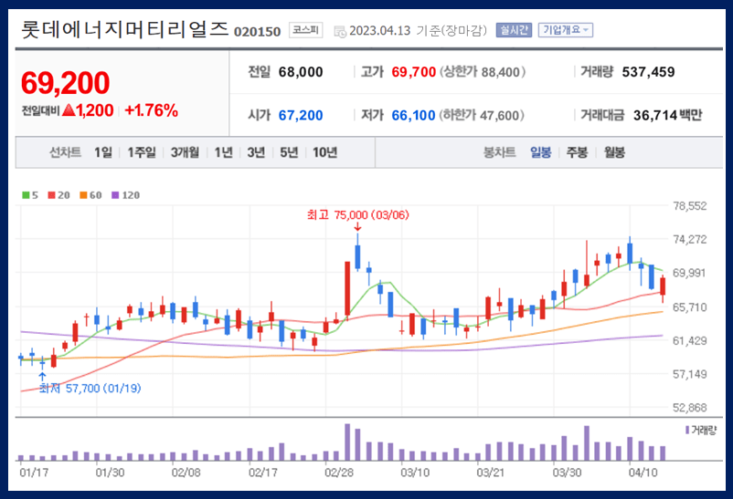The height and width of the screenshot is (499, 733).
Task: Switch to 일봉 daily candle chart
Action: [x=540, y=152]
